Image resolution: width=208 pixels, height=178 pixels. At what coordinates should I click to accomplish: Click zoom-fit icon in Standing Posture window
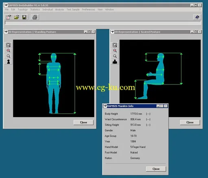click(x=9, y=45)
